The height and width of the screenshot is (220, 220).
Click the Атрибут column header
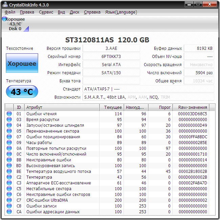point(62,107)
